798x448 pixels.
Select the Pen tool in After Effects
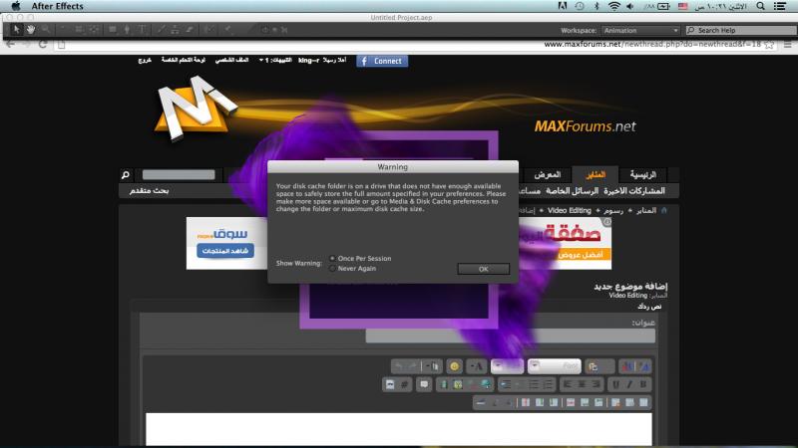pyautogui.click(x=127, y=30)
